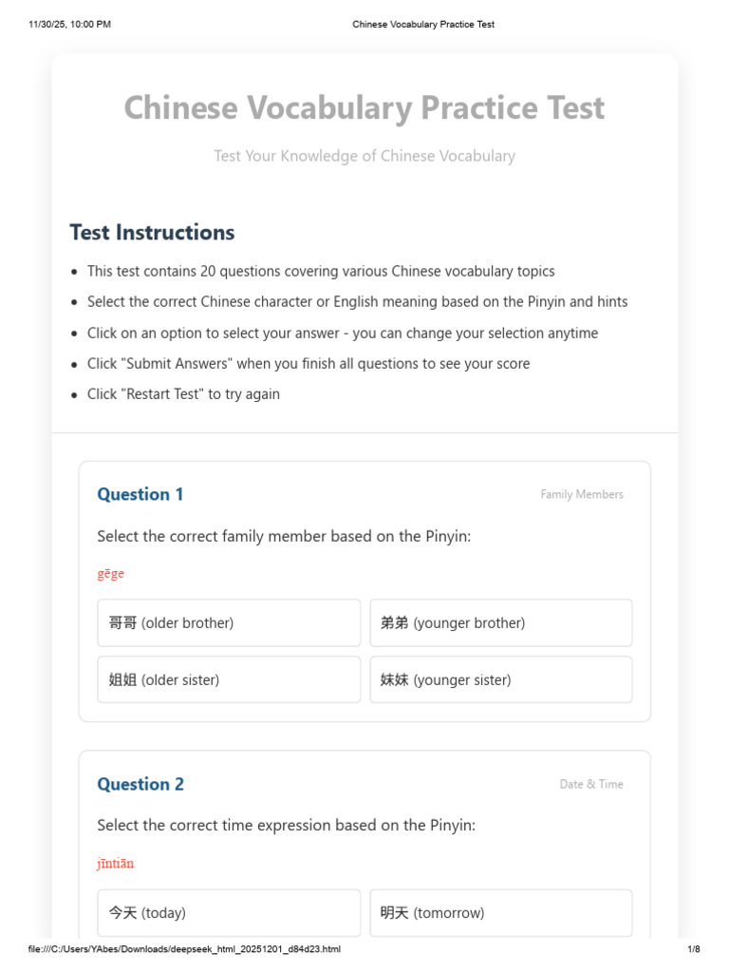This screenshot has width=729, height=973.
Task: Click the Submit Answers instruction bullet
Action: point(308,364)
